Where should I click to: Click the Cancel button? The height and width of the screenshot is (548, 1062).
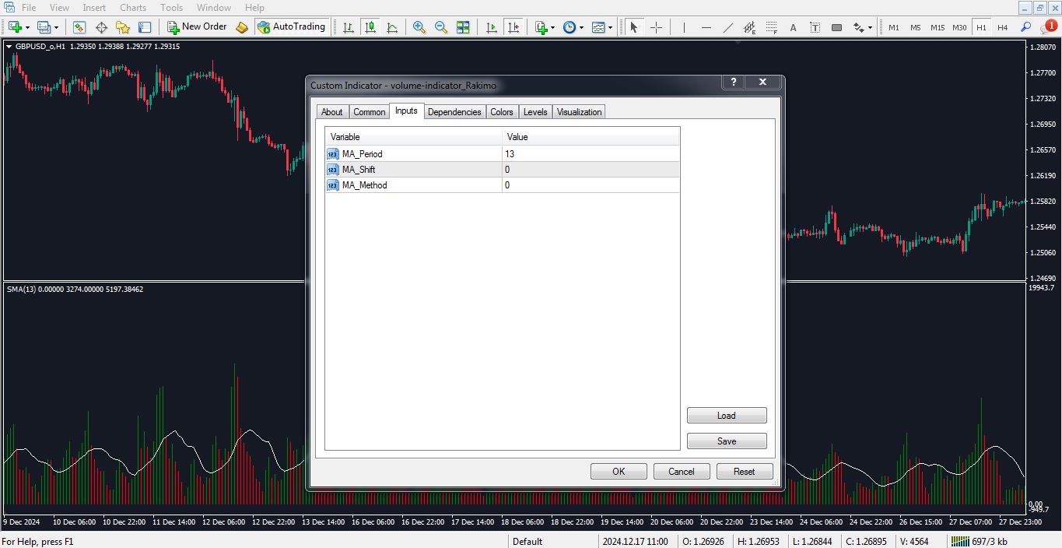coord(682,472)
